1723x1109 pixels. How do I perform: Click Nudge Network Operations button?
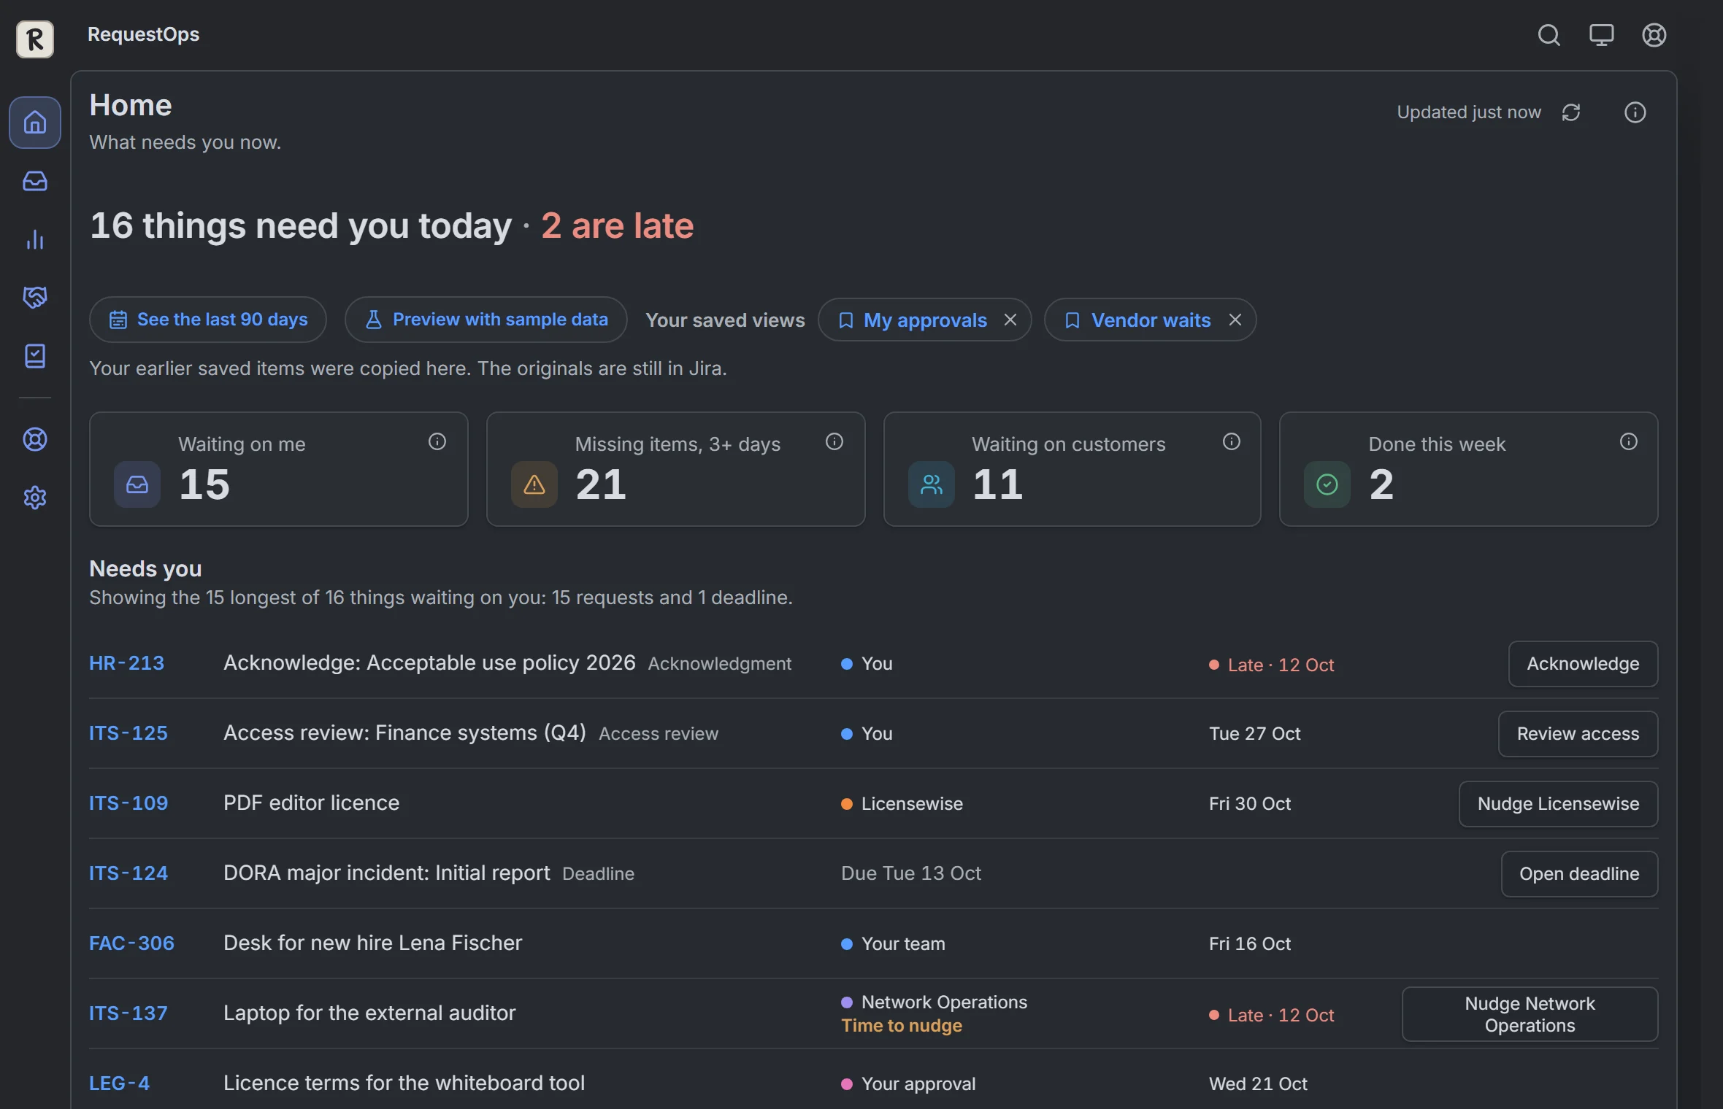[x=1530, y=1014]
